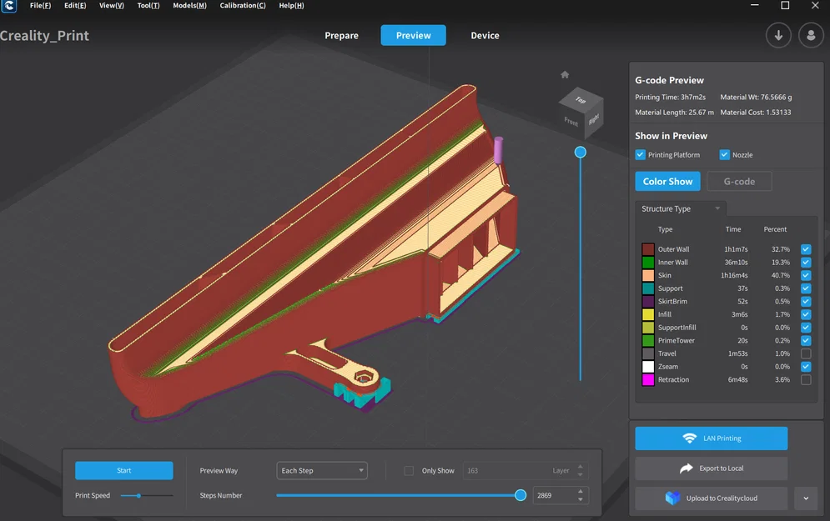Click the Skin color swatch
Screen dimensions: 830x521
tap(648, 275)
